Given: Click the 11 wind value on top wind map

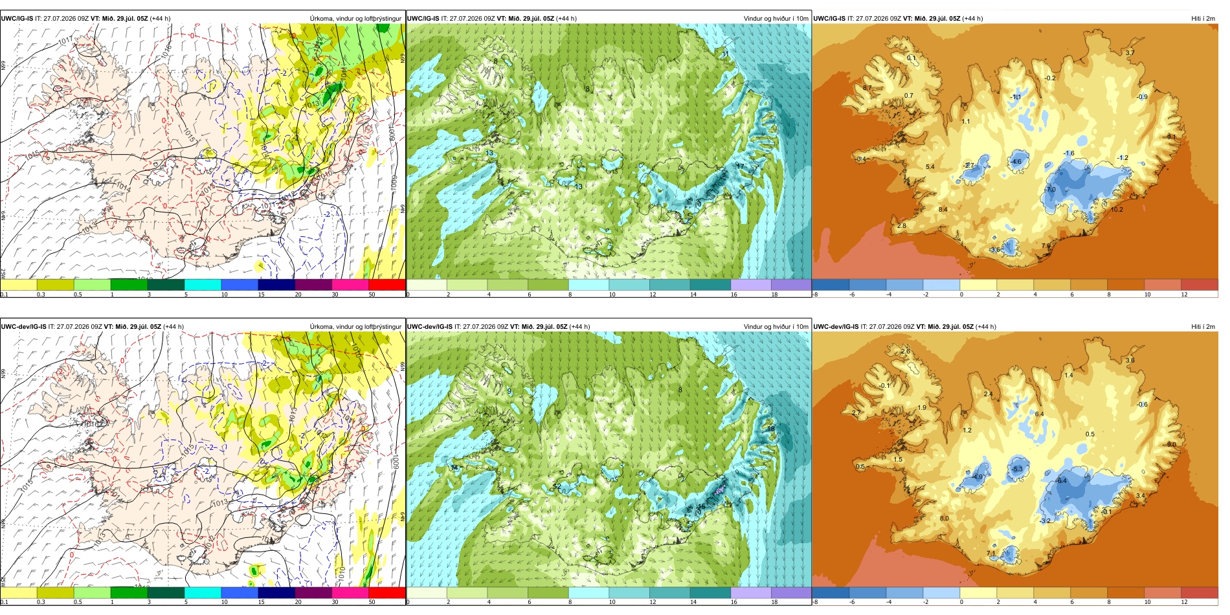Looking at the screenshot, I should coord(726,54).
